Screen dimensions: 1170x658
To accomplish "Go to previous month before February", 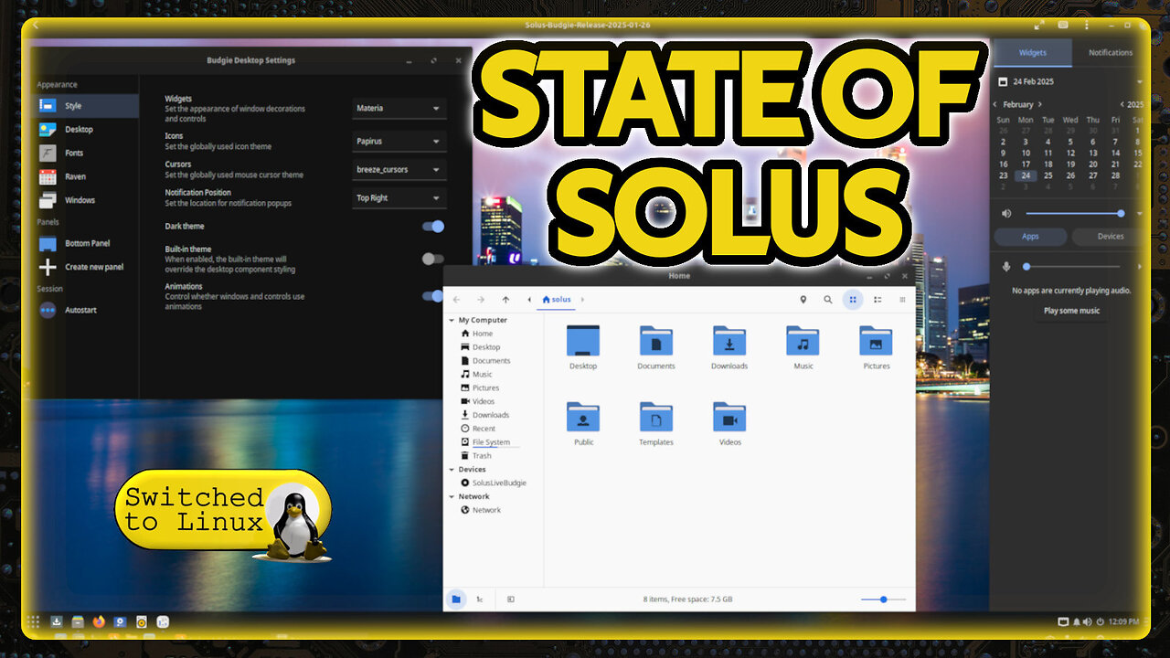I will coord(996,104).
